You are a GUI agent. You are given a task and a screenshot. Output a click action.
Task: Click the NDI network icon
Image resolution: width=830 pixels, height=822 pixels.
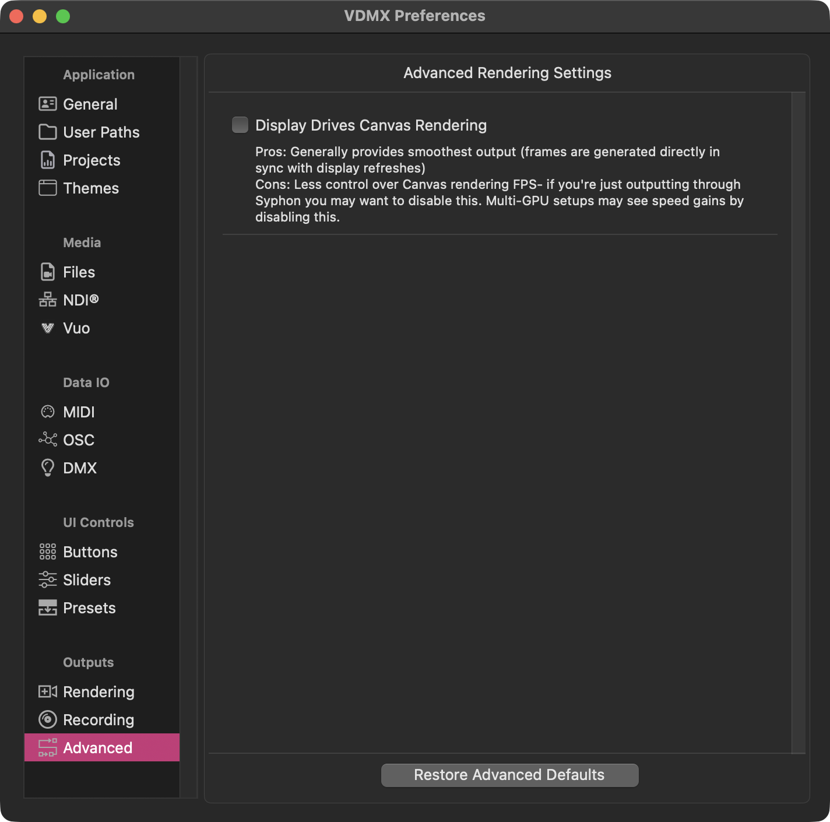click(x=47, y=300)
